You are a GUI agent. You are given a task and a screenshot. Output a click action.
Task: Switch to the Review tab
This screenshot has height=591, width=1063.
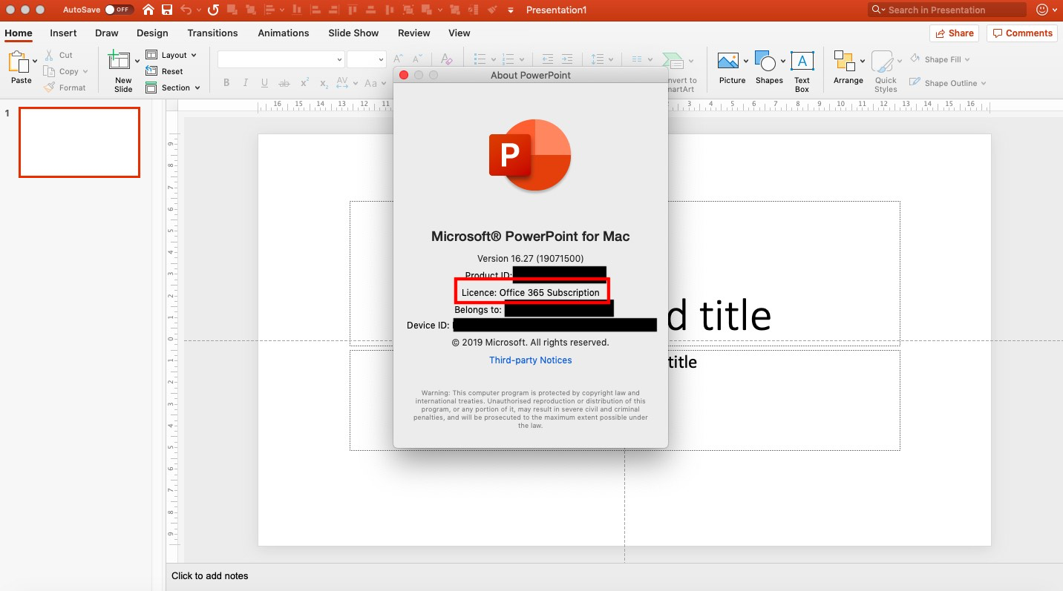tap(413, 33)
